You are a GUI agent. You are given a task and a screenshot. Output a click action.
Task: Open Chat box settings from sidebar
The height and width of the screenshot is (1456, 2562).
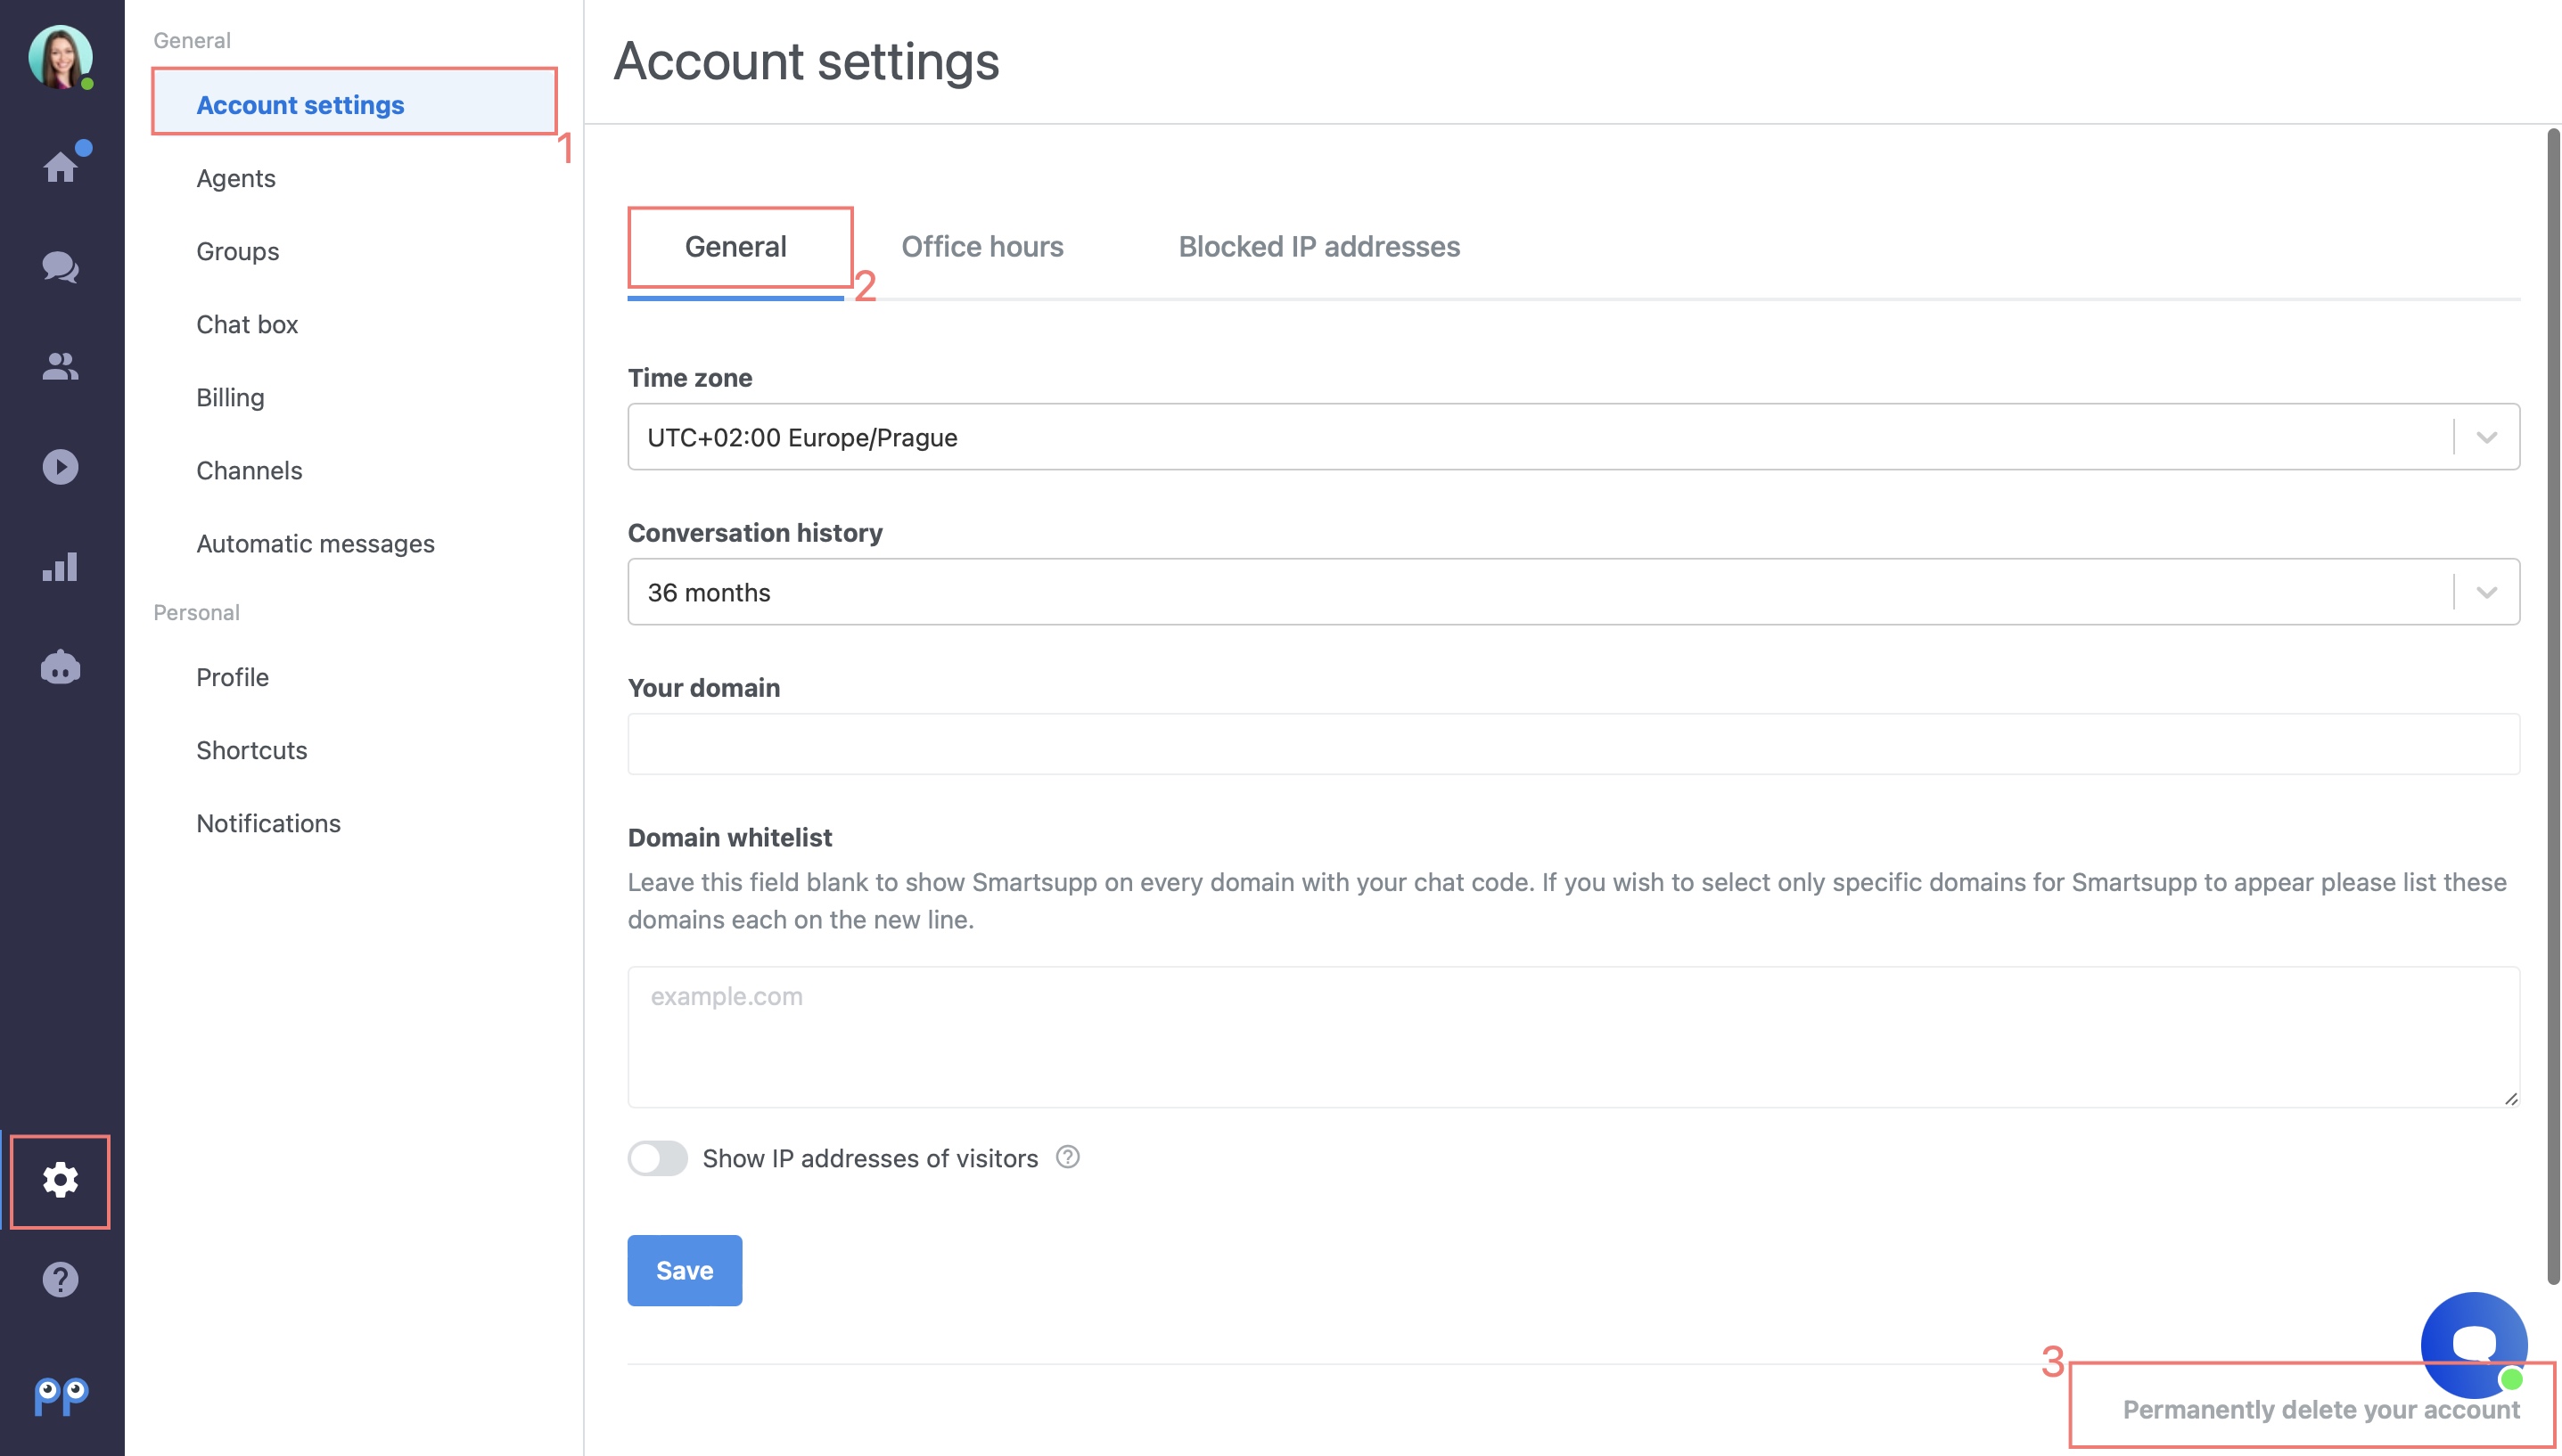coord(246,322)
